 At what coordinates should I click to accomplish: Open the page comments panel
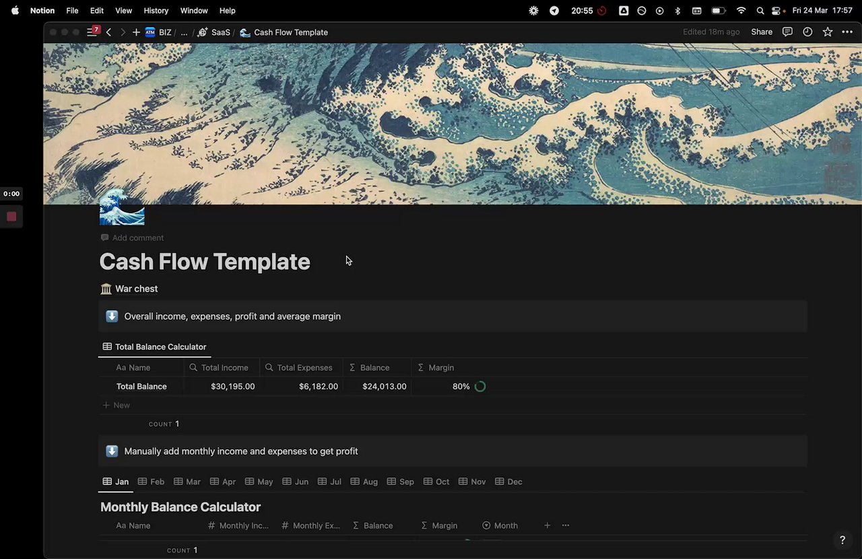tap(787, 32)
